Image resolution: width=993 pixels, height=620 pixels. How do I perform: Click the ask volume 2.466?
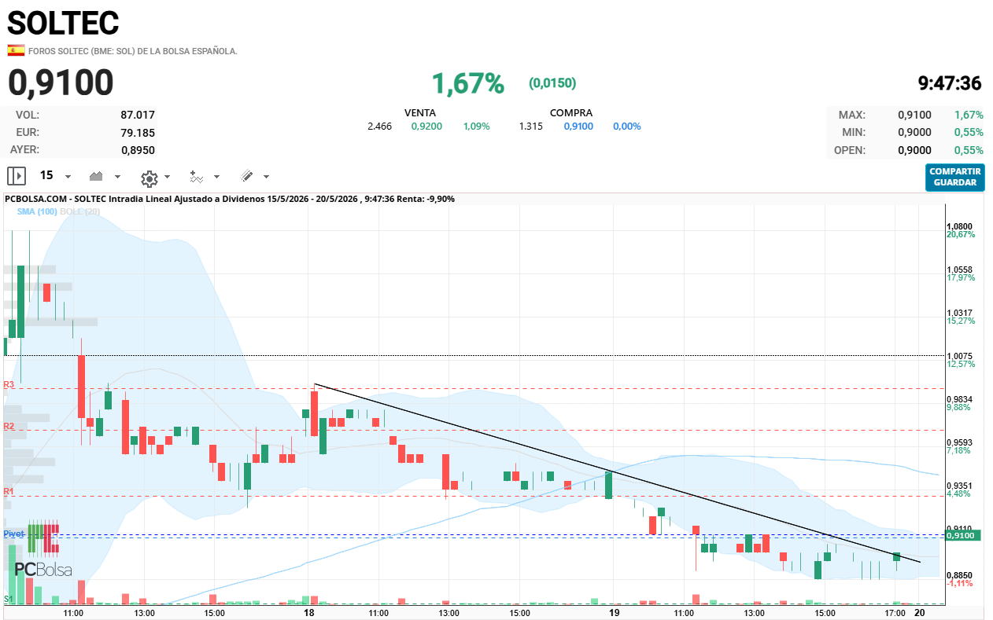pyautogui.click(x=379, y=126)
